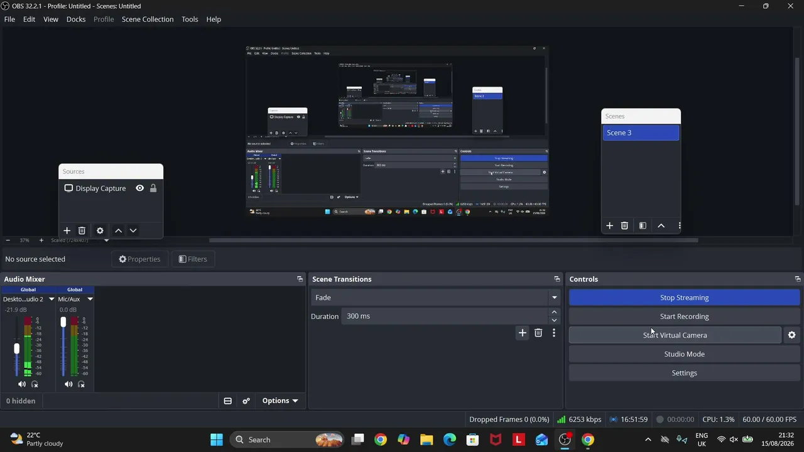Open File Explorer from taskbar
This screenshot has width=804, height=452.
click(x=426, y=439)
